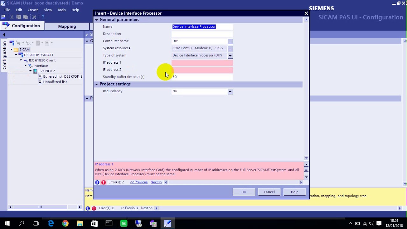Switch to the Mapping tab
407x229 pixels.
coord(67,26)
